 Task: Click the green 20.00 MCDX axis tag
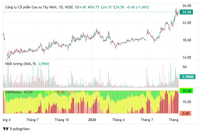click(186, 91)
